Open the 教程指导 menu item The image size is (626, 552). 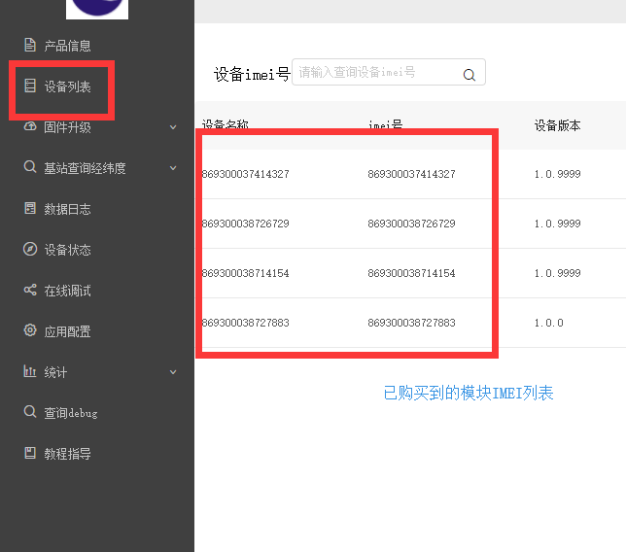pyautogui.click(x=67, y=454)
